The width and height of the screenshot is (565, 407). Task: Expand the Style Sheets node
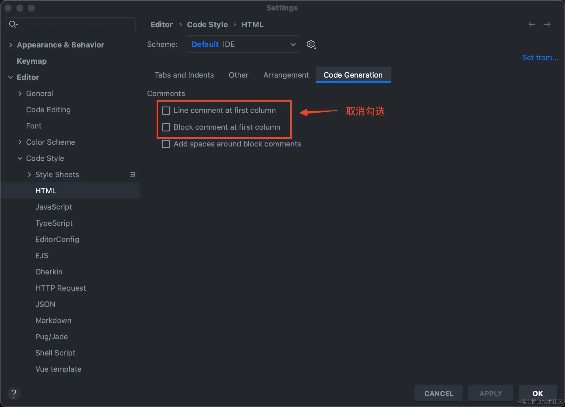(x=29, y=175)
